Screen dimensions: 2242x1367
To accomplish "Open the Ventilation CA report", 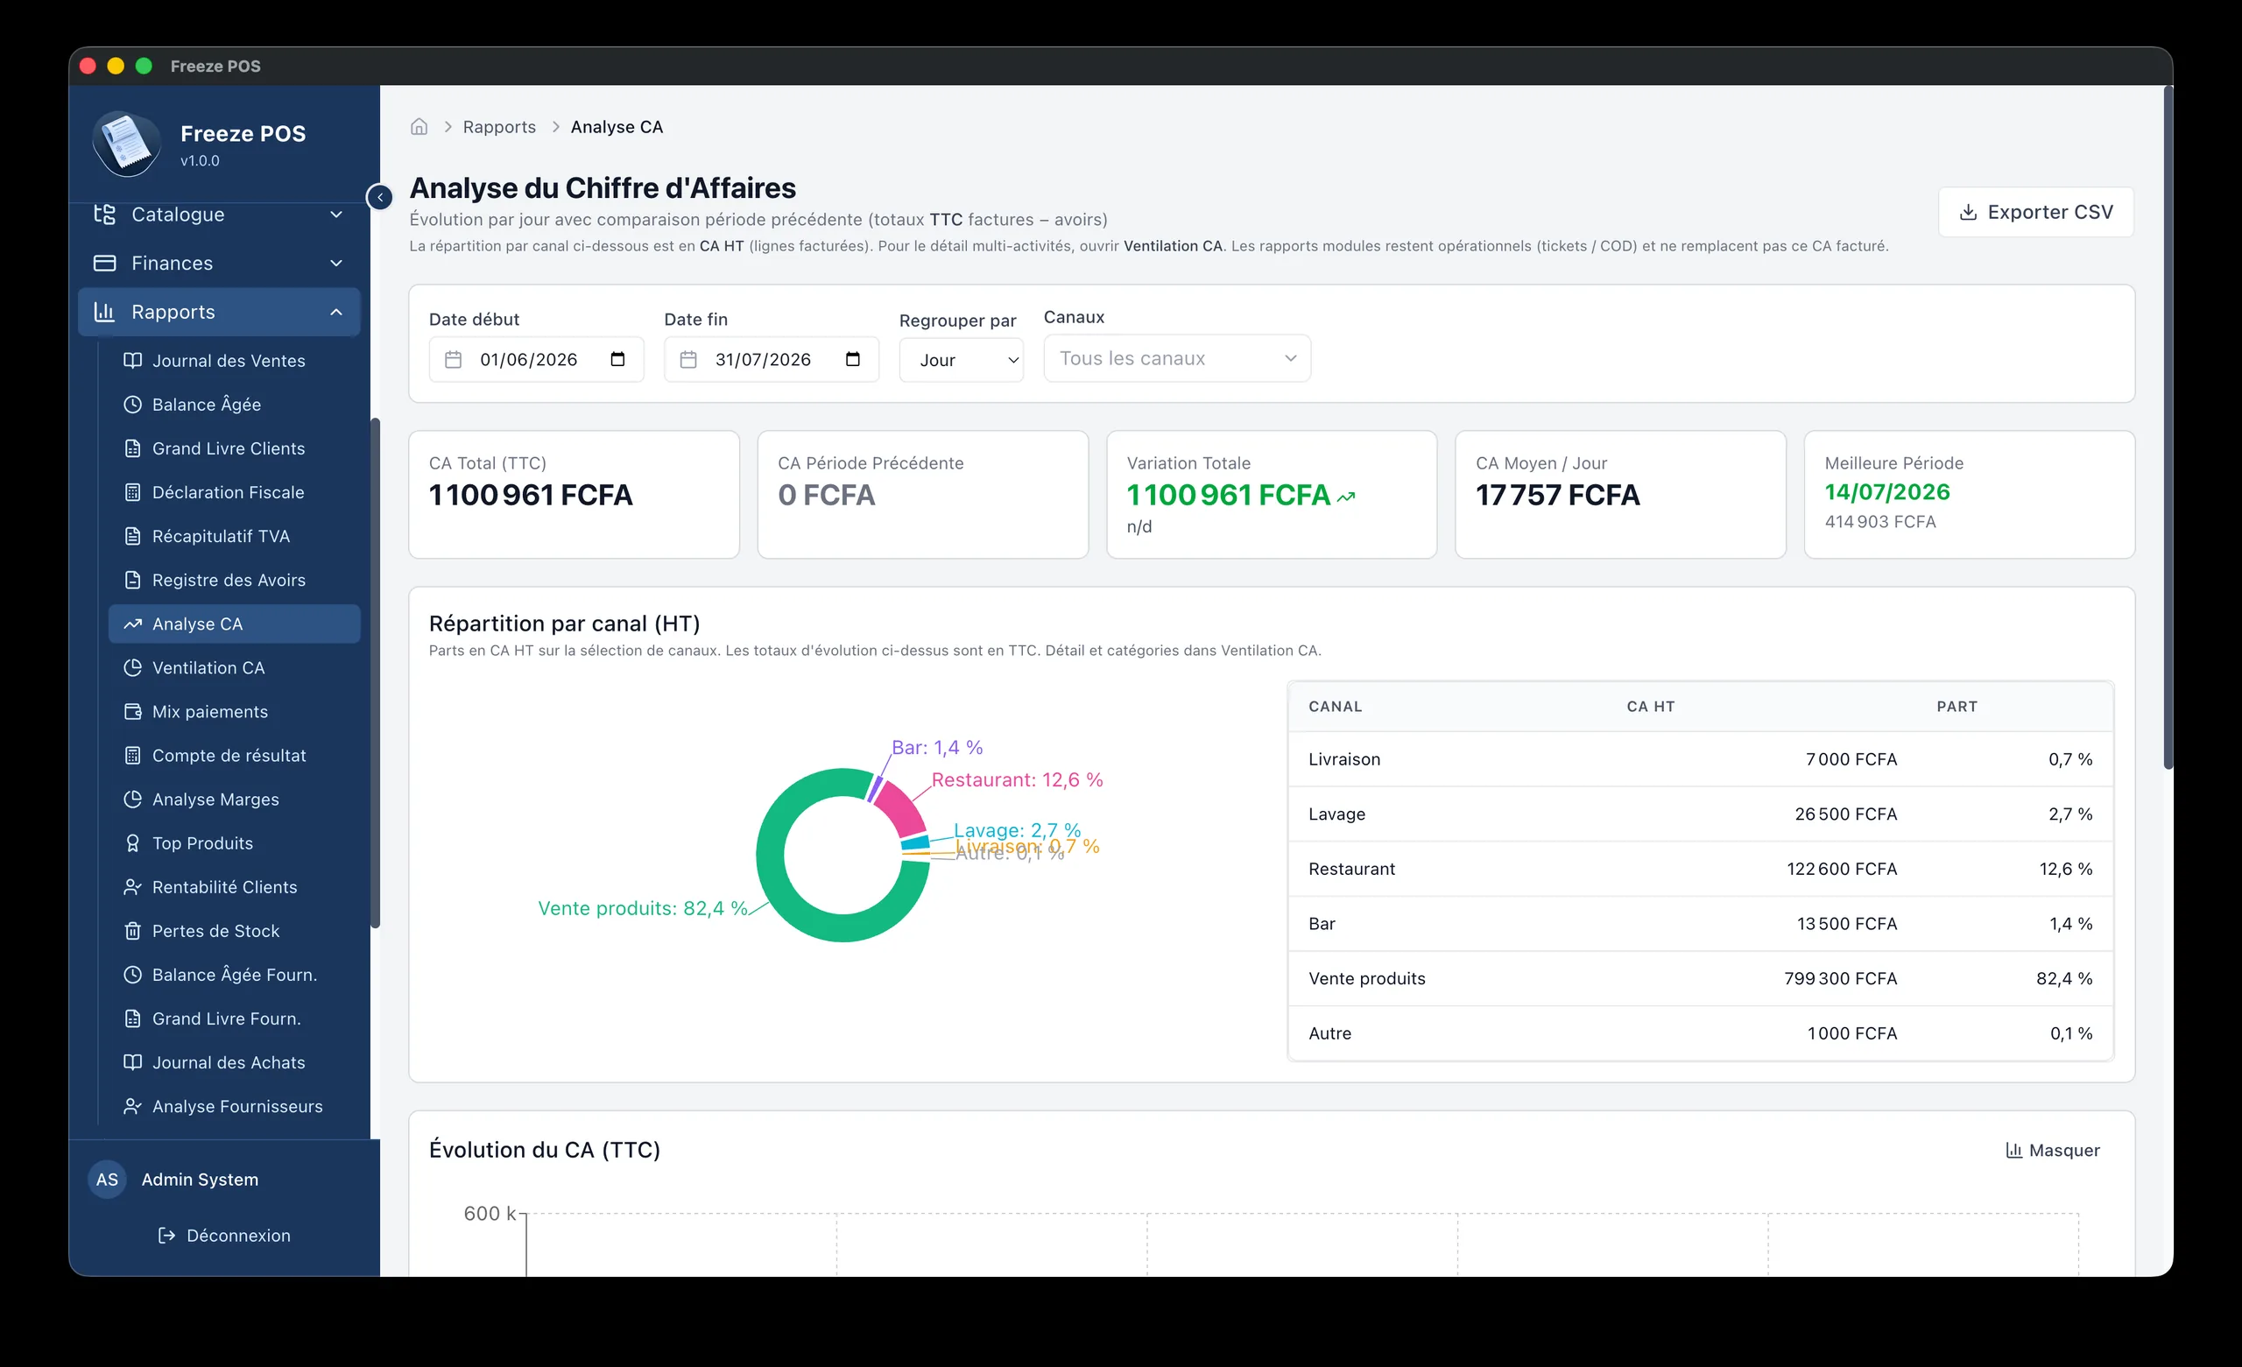I will [x=234, y=667].
